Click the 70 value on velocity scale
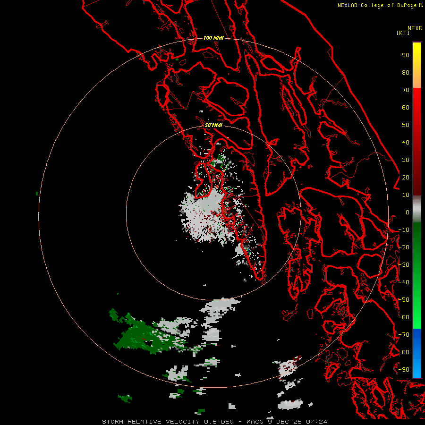Image resolution: width=425 pixels, height=425 pixels. click(406, 90)
